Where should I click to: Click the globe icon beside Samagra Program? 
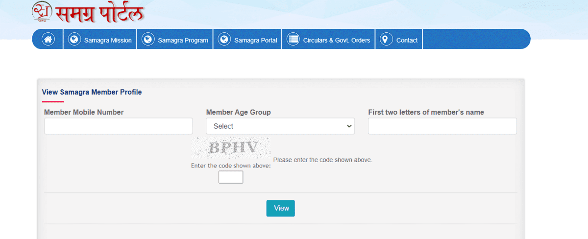point(148,40)
